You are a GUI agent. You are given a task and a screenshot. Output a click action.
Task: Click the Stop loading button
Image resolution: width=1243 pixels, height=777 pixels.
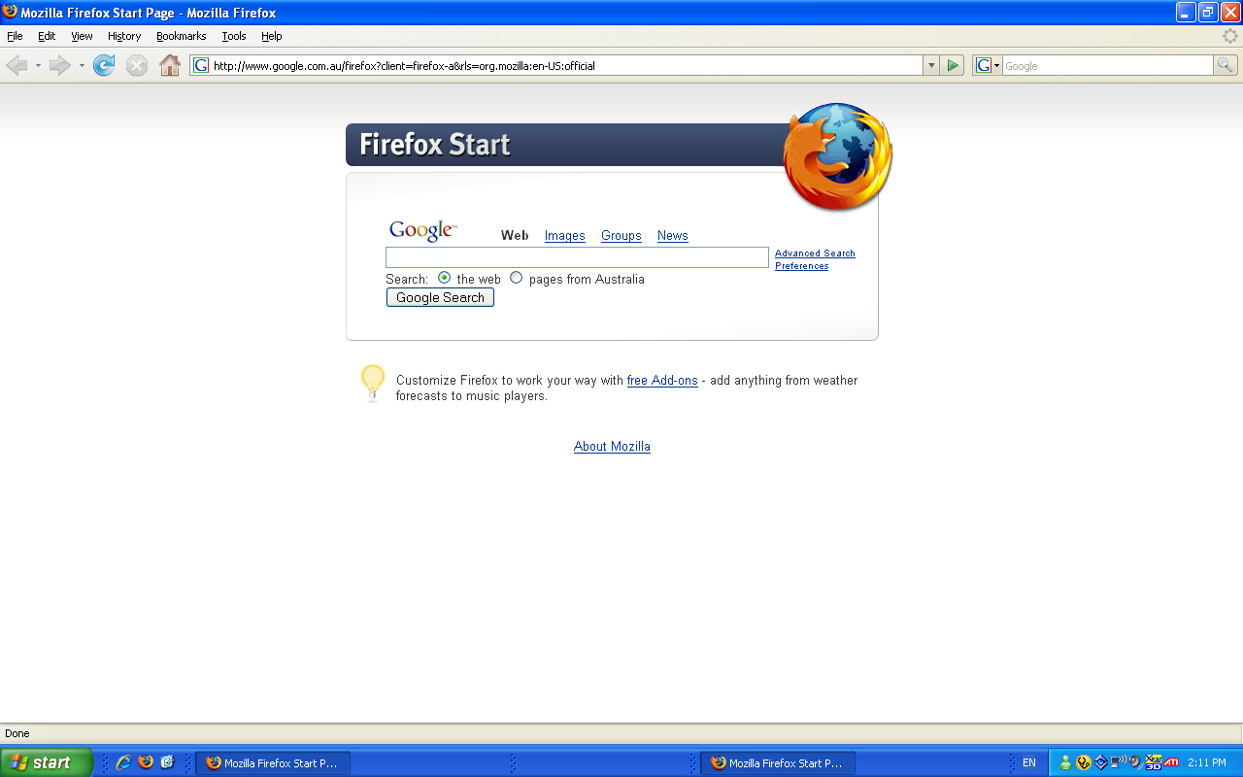coord(137,65)
